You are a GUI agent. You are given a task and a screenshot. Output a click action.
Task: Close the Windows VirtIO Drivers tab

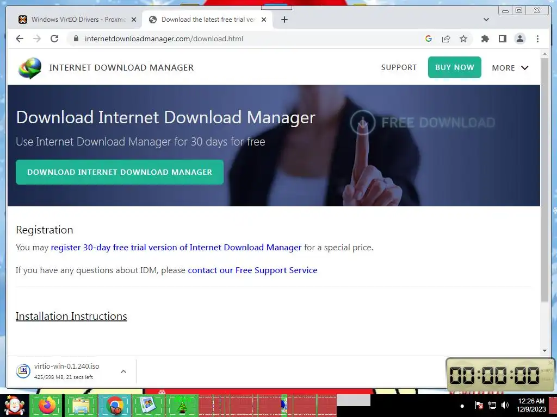click(134, 20)
